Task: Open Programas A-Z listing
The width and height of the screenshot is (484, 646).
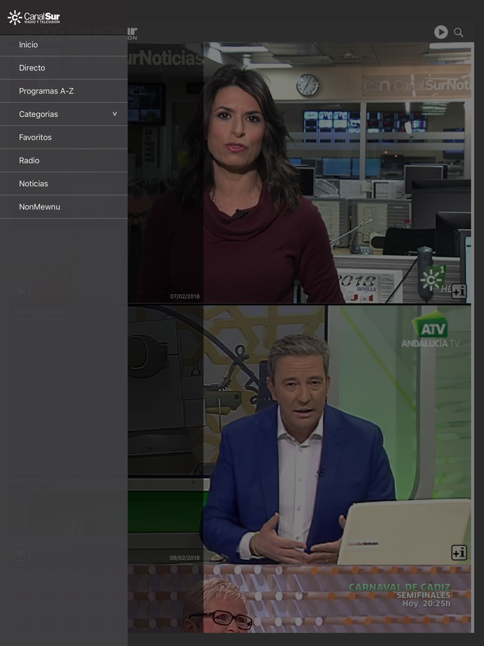Action: pos(64,91)
